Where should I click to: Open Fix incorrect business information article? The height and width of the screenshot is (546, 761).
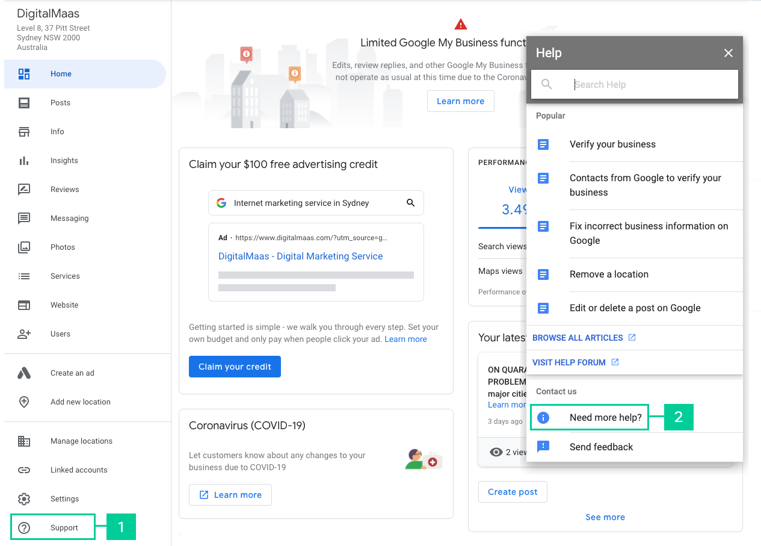click(635, 234)
